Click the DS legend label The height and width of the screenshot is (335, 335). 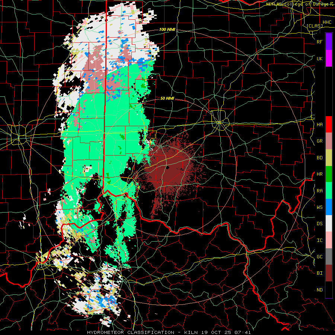319,224
